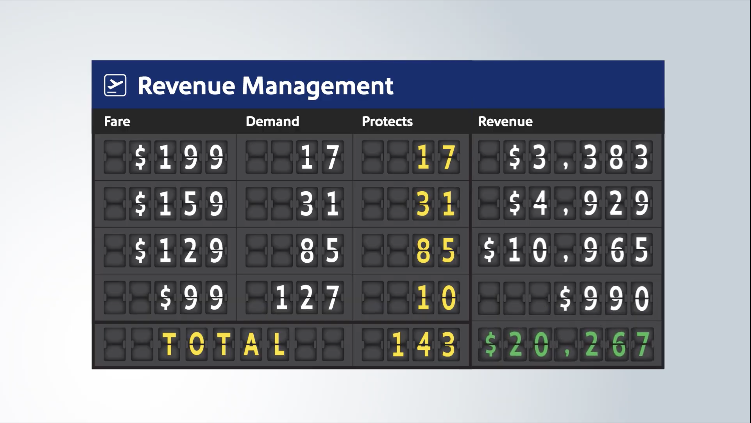751x423 pixels.
Task: Click yellow protects value 85
Action: [436, 250]
